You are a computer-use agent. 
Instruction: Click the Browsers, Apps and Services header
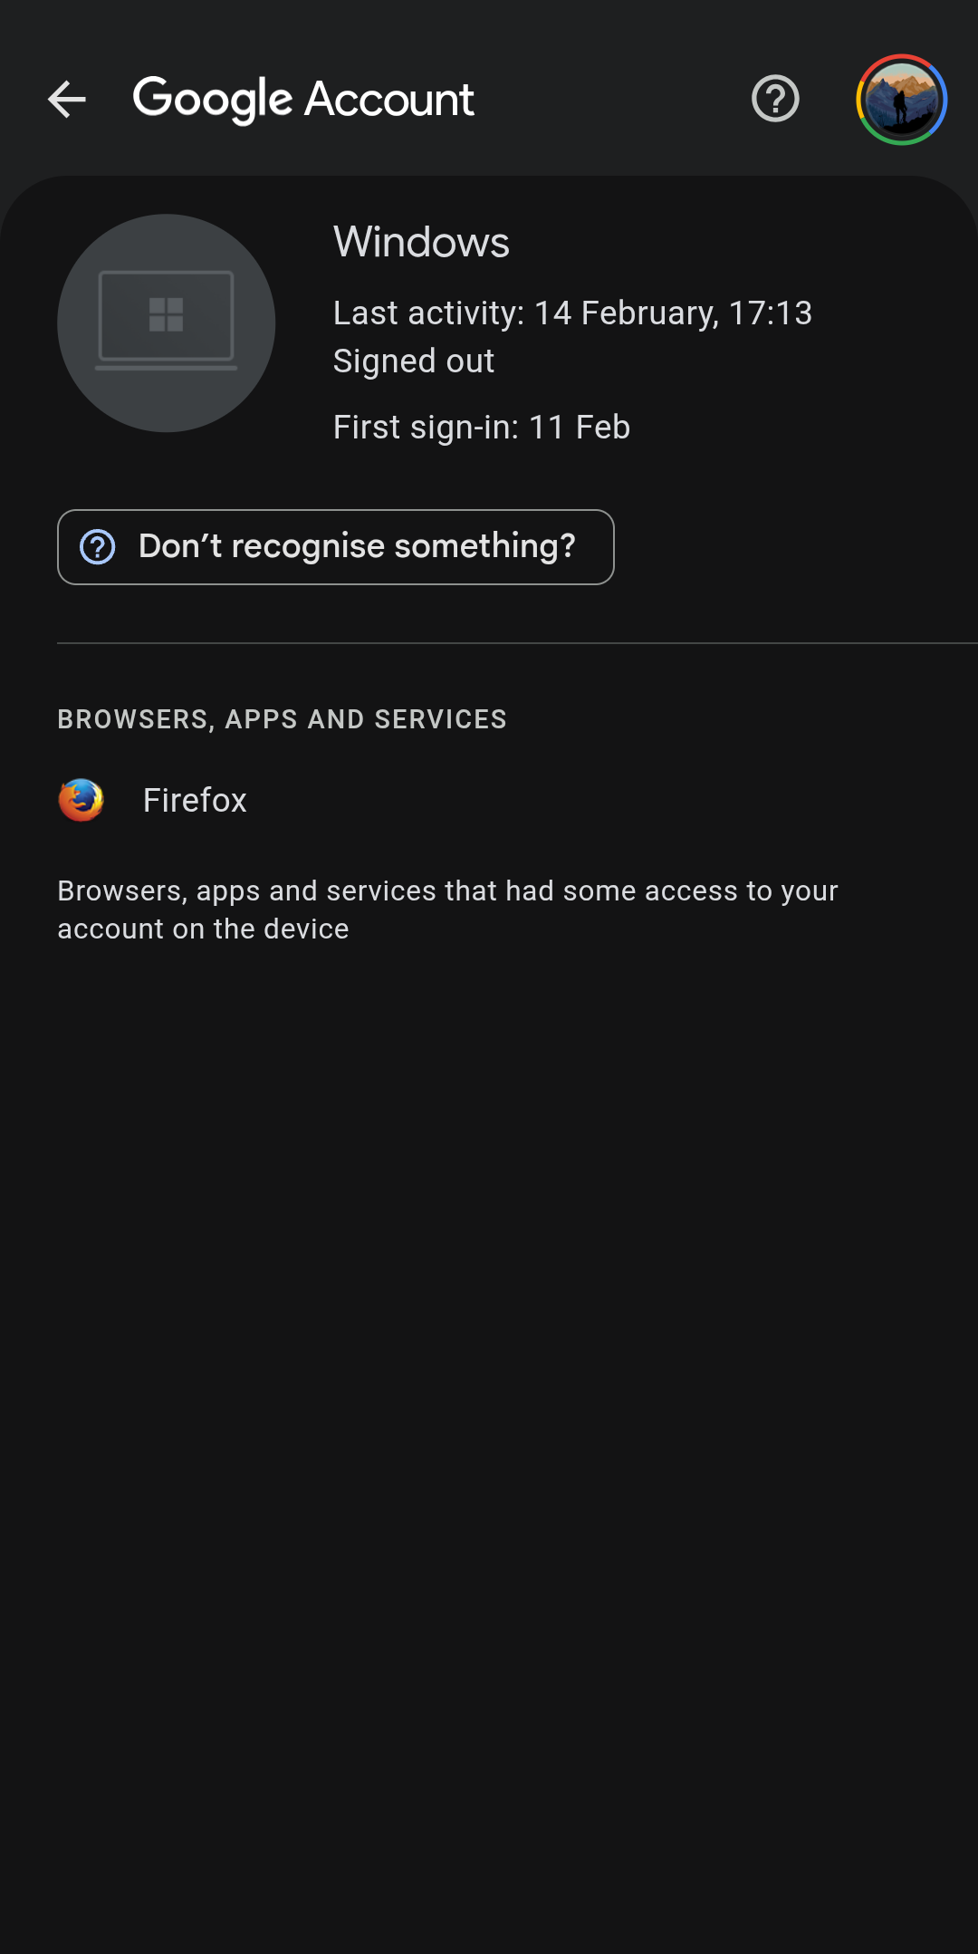point(282,719)
